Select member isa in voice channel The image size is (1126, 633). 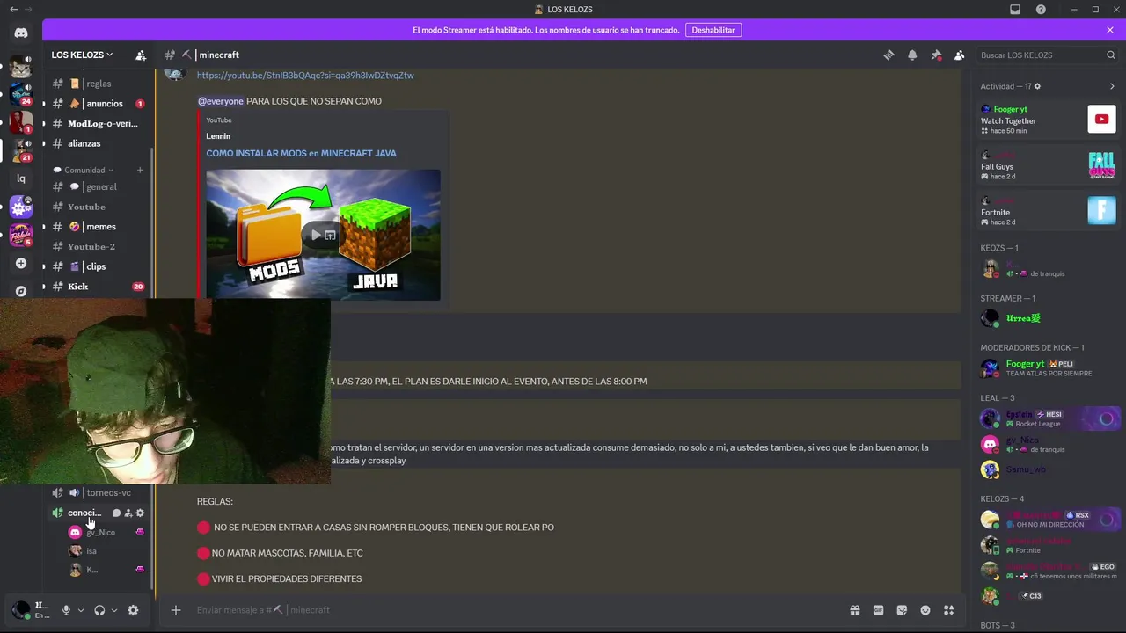tap(106, 551)
